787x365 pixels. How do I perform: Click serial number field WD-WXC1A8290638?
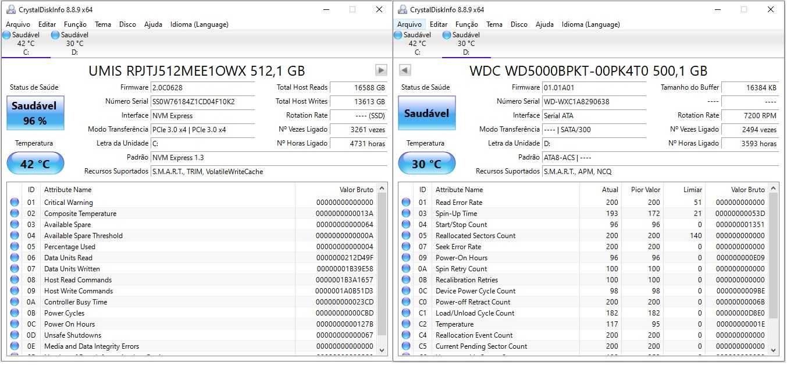pyautogui.click(x=594, y=101)
